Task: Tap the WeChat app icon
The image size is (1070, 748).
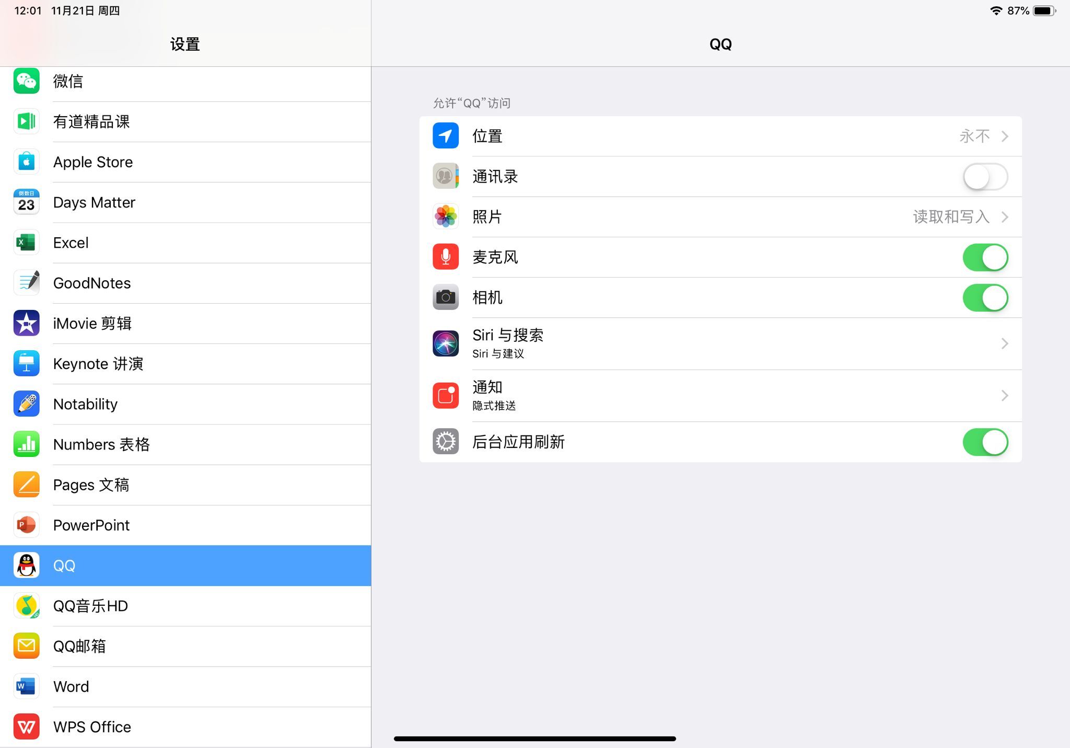Action: [26, 82]
